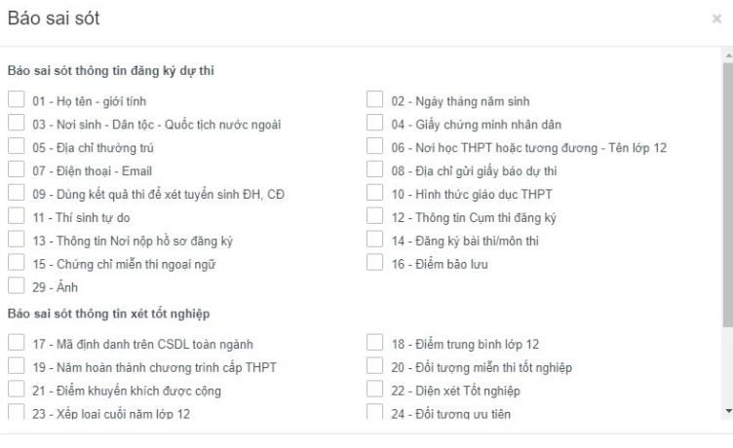
Task: Tick '02 - Ngày tháng năm sinh' checkbox
Action: [x=375, y=99]
